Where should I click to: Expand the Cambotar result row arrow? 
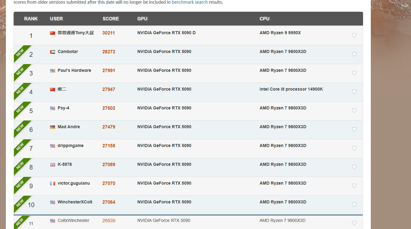click(x=354, y=54)
